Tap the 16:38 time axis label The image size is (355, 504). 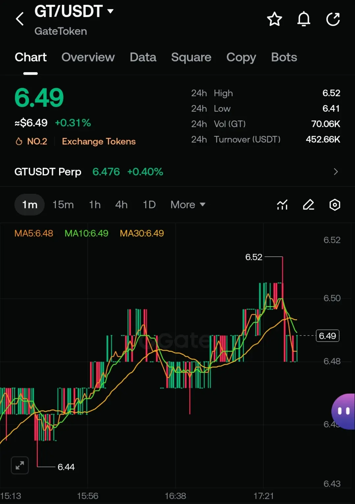point(175,496)
